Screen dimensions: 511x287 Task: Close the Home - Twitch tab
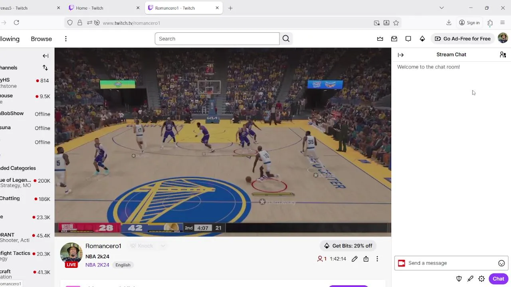click(138, 8)
